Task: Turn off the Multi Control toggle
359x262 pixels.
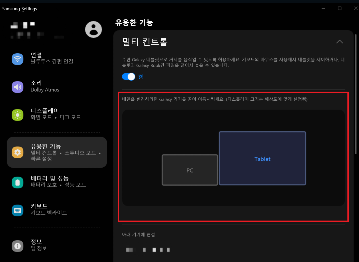Action: (x=129, y=77)
